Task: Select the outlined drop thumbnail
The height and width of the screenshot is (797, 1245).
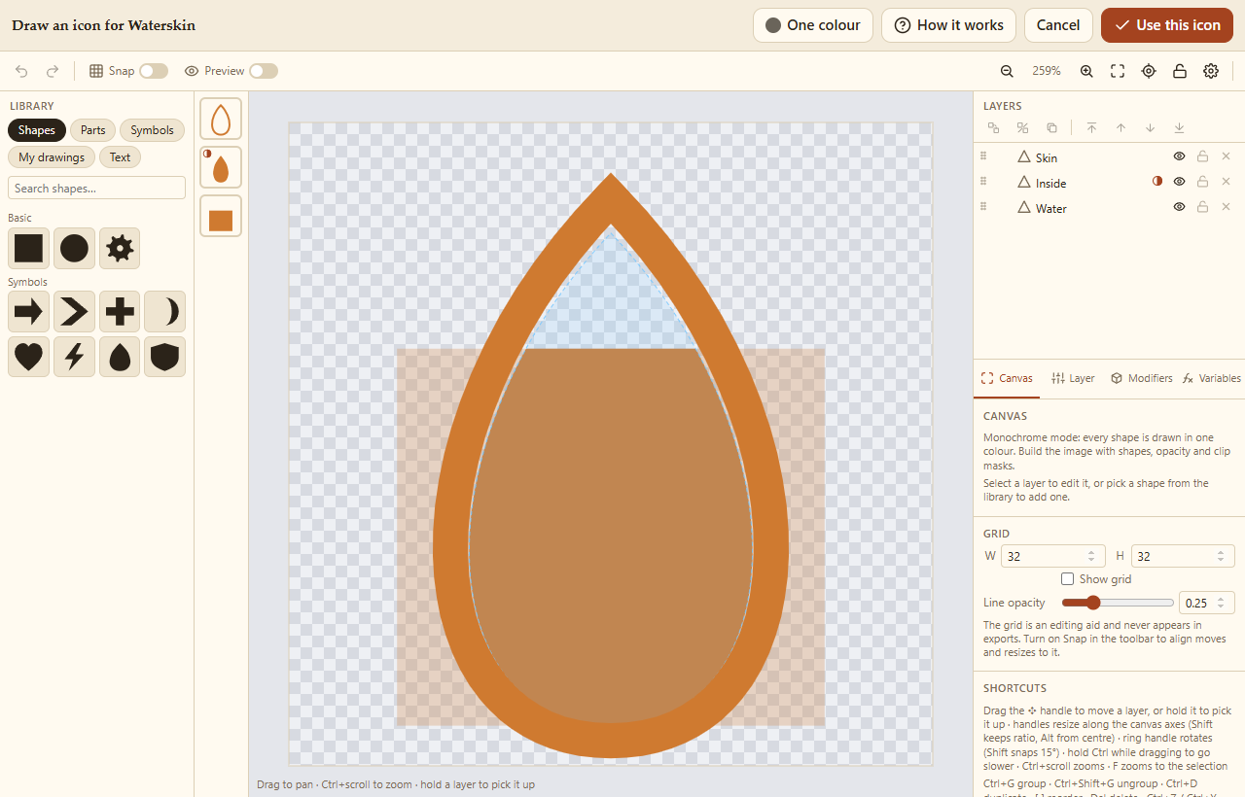Action: (x=221, y=119)
